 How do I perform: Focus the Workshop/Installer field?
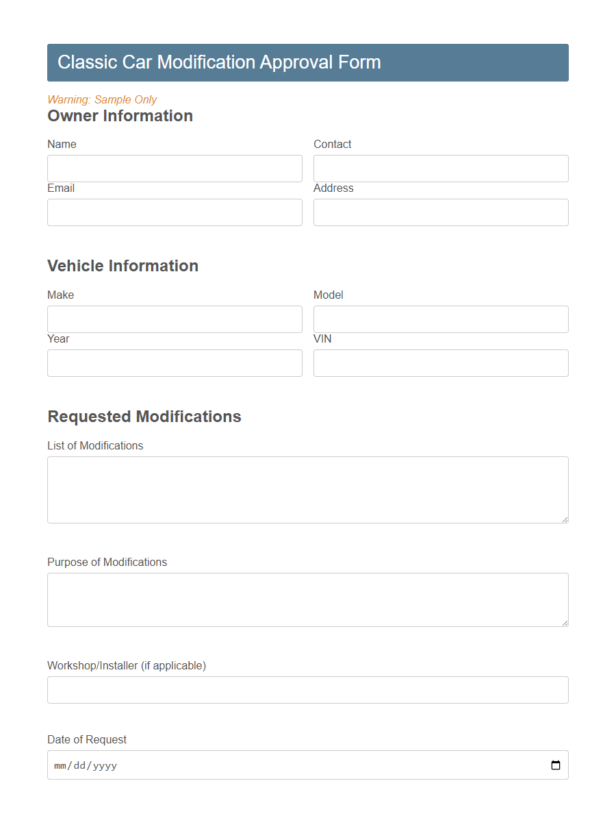point(307,690)
